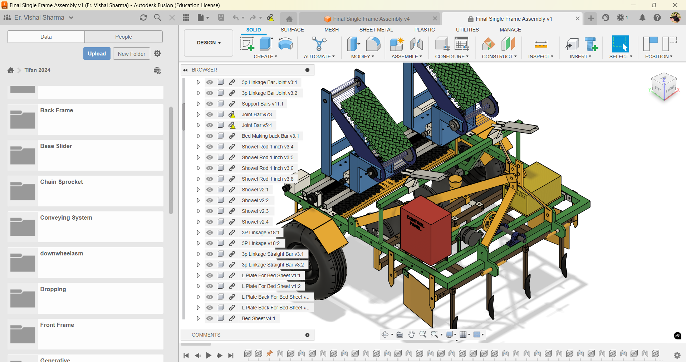Screen dimensions: 686x362
Task: Switch to the UTILITIES tab
Action: point(467,30)
